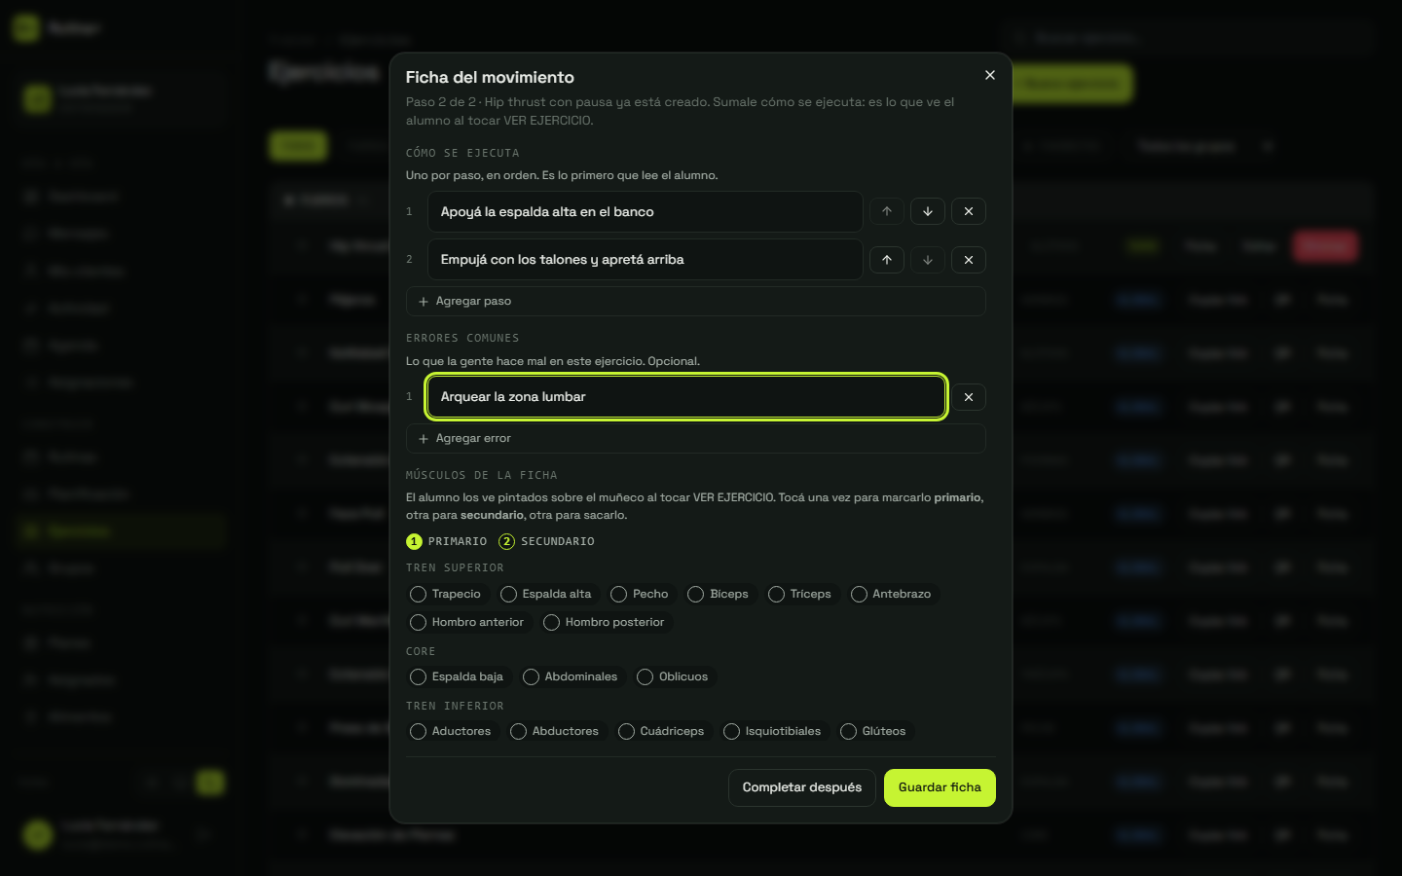Select the Espalda baja muscle
This screenshot has width=1402, height=876.
click(x=458, y=676)
